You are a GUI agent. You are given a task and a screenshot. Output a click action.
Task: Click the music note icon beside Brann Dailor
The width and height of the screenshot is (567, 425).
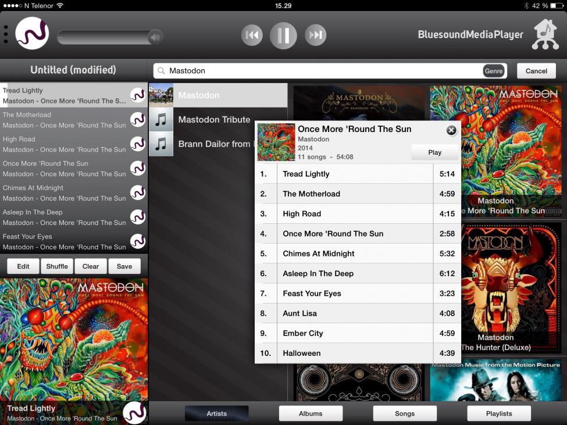(x=161, y=144)
